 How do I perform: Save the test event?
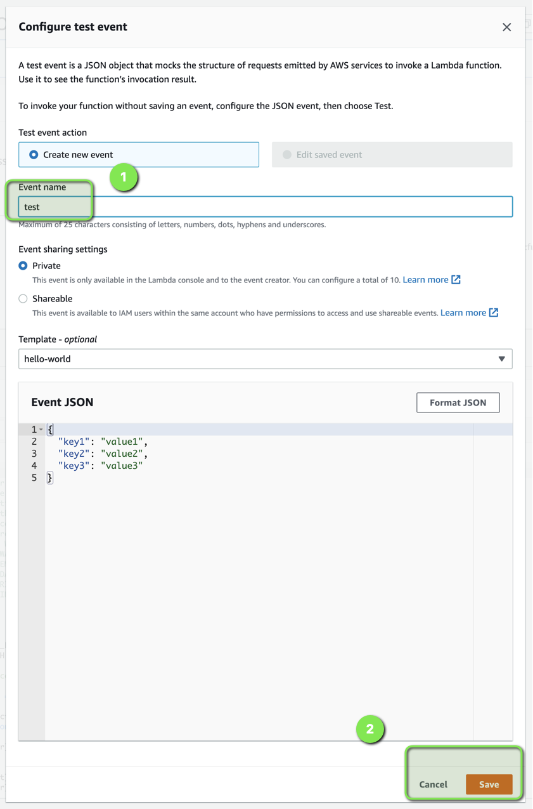click(x=489, y=784)
